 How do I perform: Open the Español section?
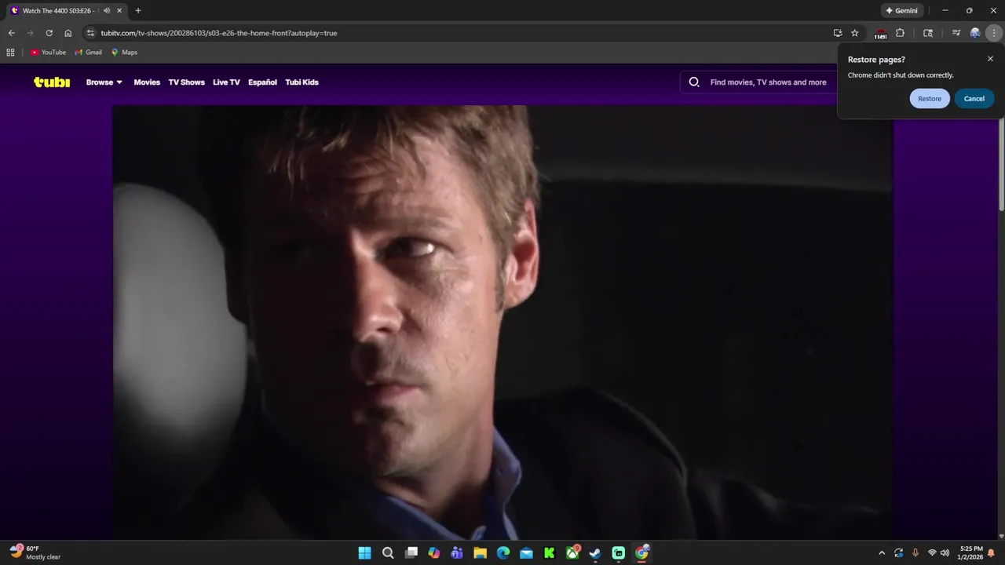coord(262,82)
